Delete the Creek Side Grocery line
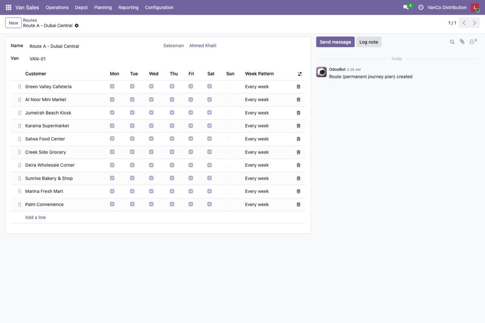Image resolution: width=485 pixels, height=323 pixels. tap(298, 152)
